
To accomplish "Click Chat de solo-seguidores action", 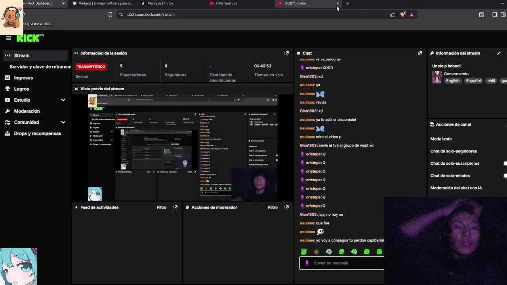I will click(454, 151).
